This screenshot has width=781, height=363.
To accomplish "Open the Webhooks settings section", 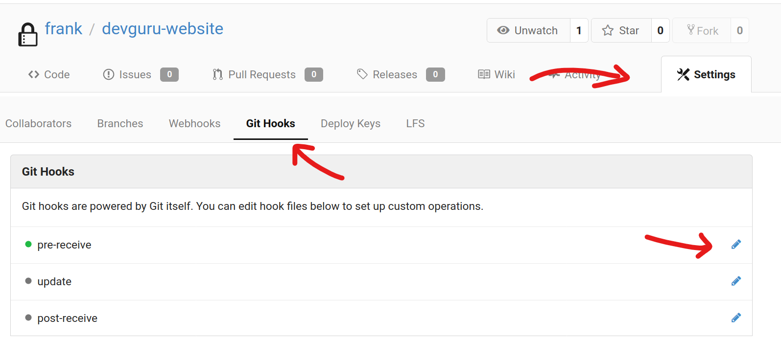I will tap(194, 123).
